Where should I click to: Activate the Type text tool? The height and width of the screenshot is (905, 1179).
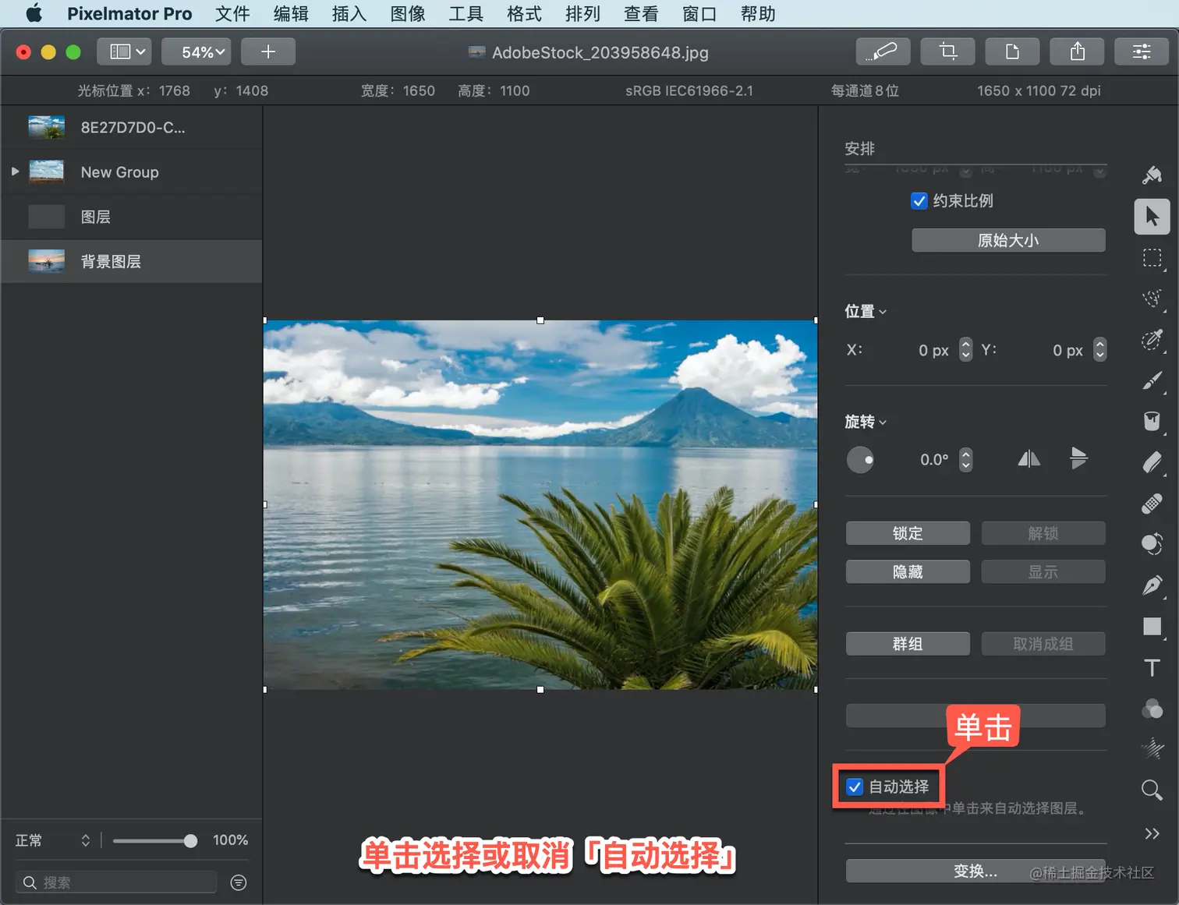[1152, 668]
